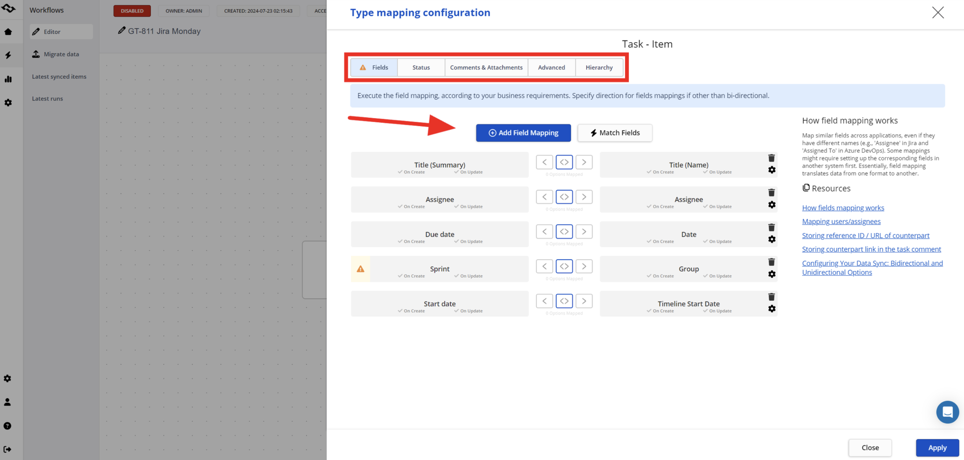
Task: Click the Match Fields button
Action: (x=614, y=133)
